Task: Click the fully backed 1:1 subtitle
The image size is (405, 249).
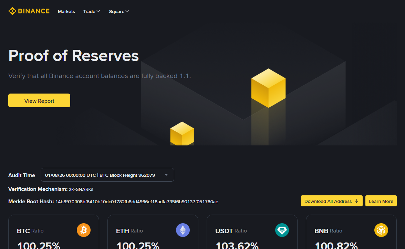Action: click(x=100, y=76)
